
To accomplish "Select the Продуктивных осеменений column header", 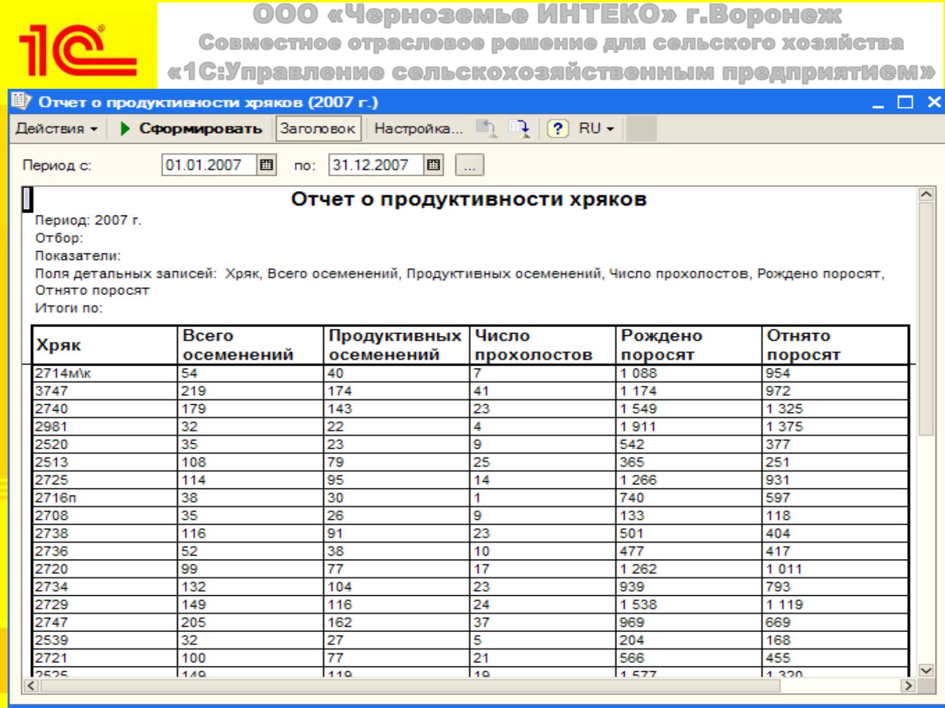I will (x=396, y=345).
